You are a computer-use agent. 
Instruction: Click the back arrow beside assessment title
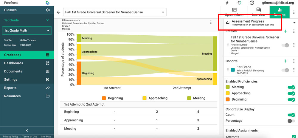coord(58,12)
